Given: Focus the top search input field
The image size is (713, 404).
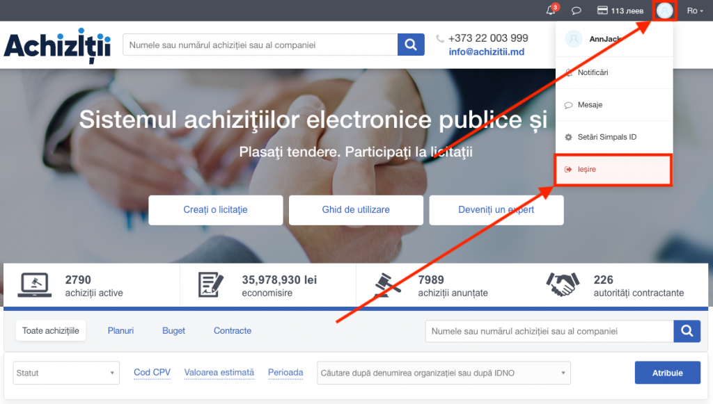Looking at the screenshot, I should click(x=260, y=45).
